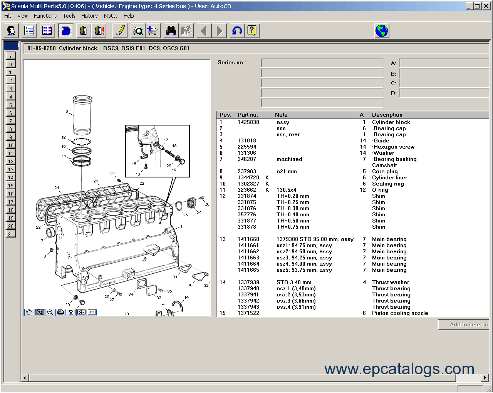493x393 pixels.
Task: Click the blue box parts catalogue icon
Action: [65, 31]
